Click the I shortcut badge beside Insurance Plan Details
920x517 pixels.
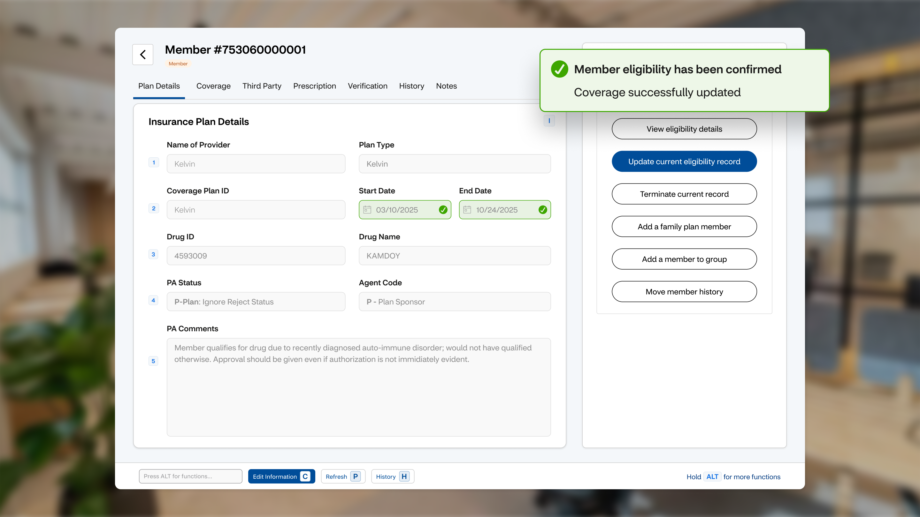click(549, 121)
